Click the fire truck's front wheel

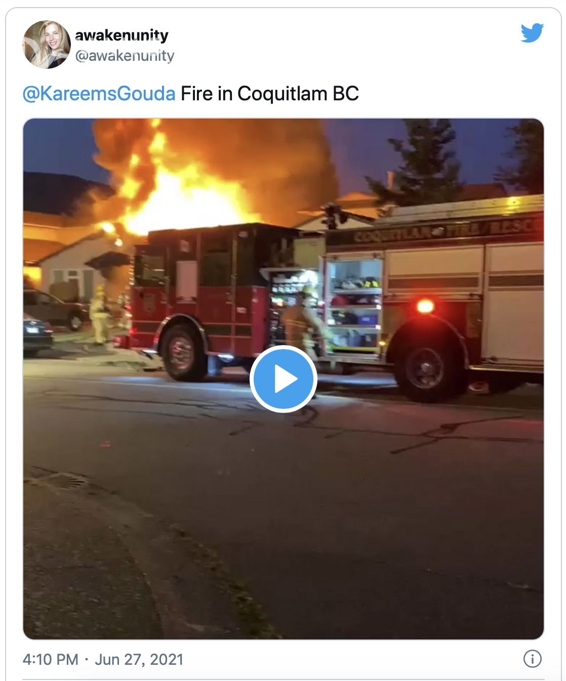tap(182, 351)
